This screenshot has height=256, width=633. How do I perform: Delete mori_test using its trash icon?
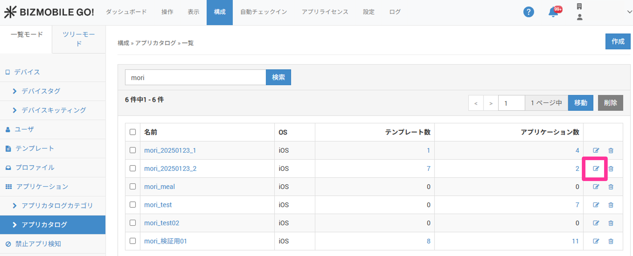click(x=611, y=205)
